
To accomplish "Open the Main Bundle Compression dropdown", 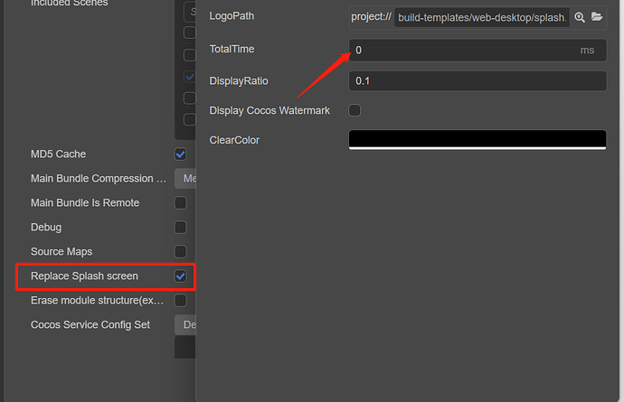I will [x=185, y=179].
